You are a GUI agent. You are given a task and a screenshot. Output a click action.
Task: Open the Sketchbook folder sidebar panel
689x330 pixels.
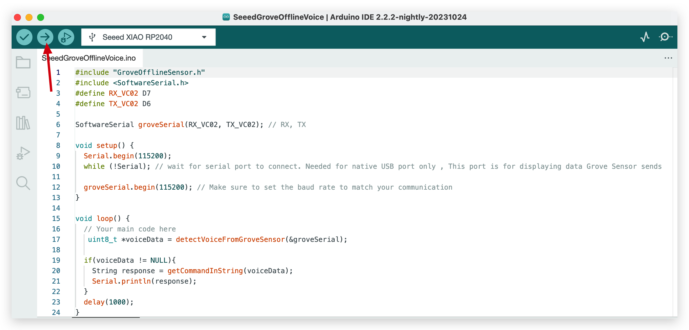(23, 62)
